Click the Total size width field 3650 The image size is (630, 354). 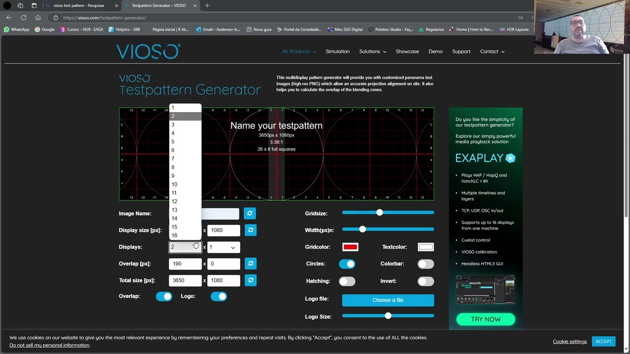pos(185,280)
